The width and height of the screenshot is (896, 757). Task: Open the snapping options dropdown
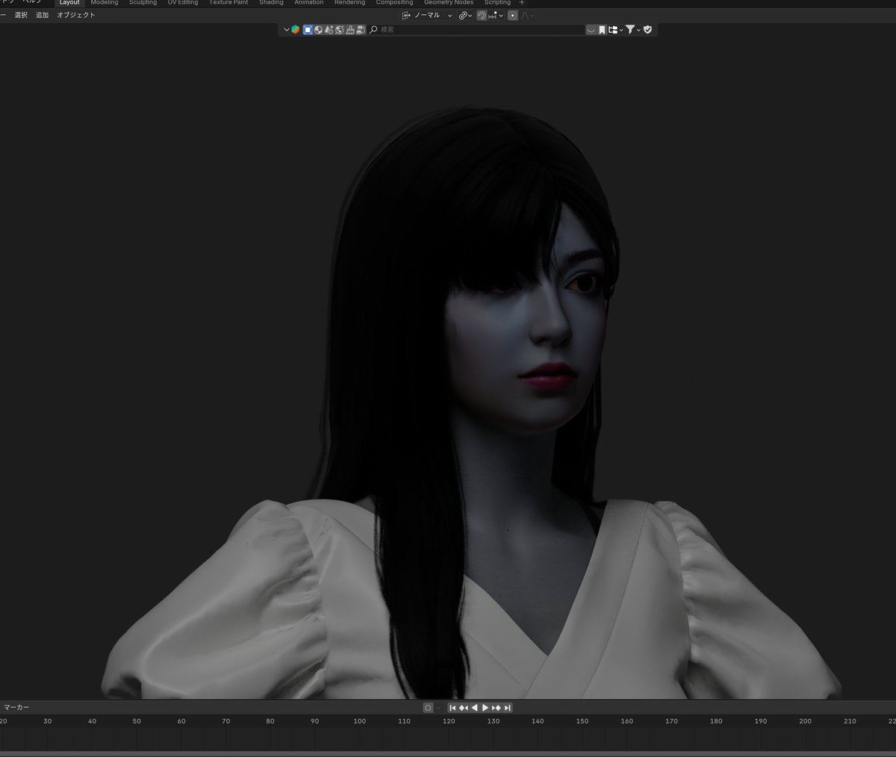coord(496,15)
